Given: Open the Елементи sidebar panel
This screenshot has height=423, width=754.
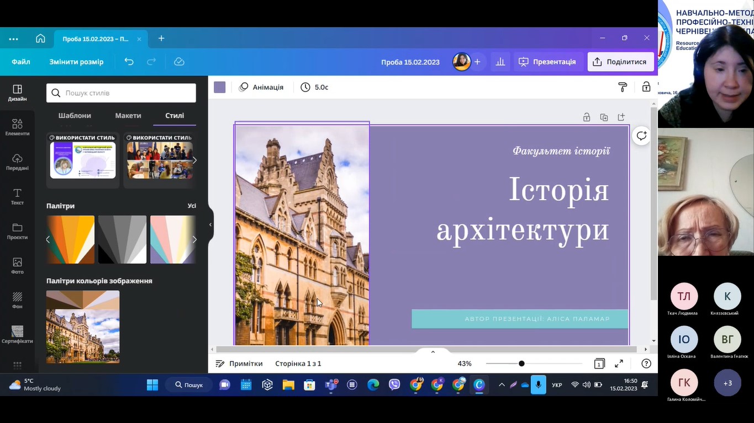Looking at the screenshot, I should (x=17, y=127).
